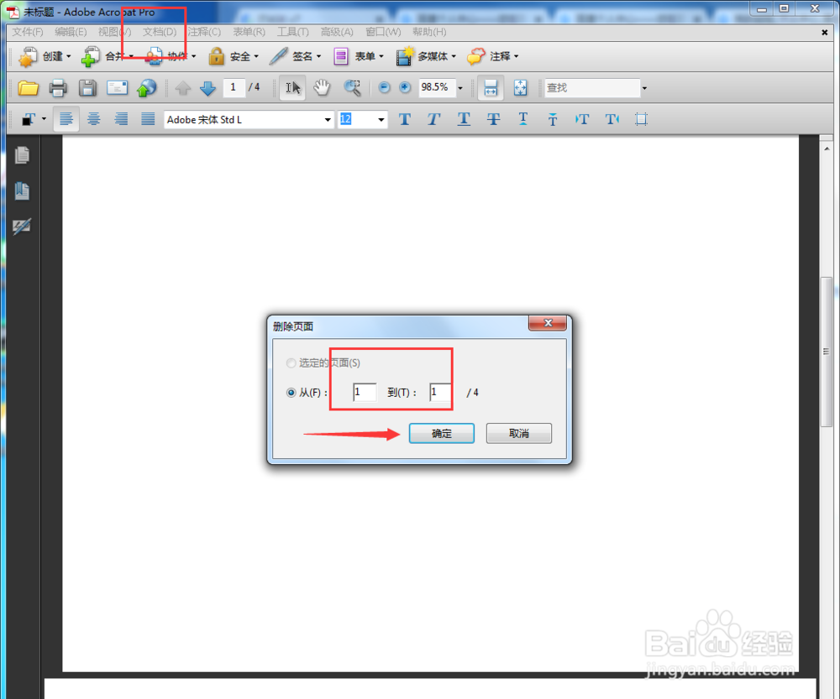
Task: Click the 合并 (Combine) files icon
Action: [x=90, y=56]
